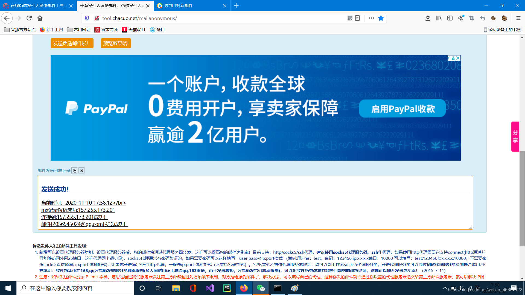
Task: Click the 发送成功! log heading
Action: 55,189
